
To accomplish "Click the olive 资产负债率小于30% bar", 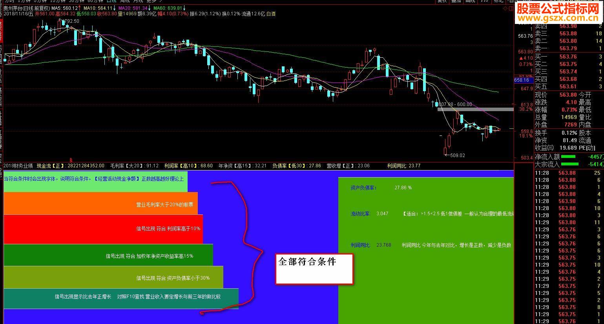I will 113,277.
